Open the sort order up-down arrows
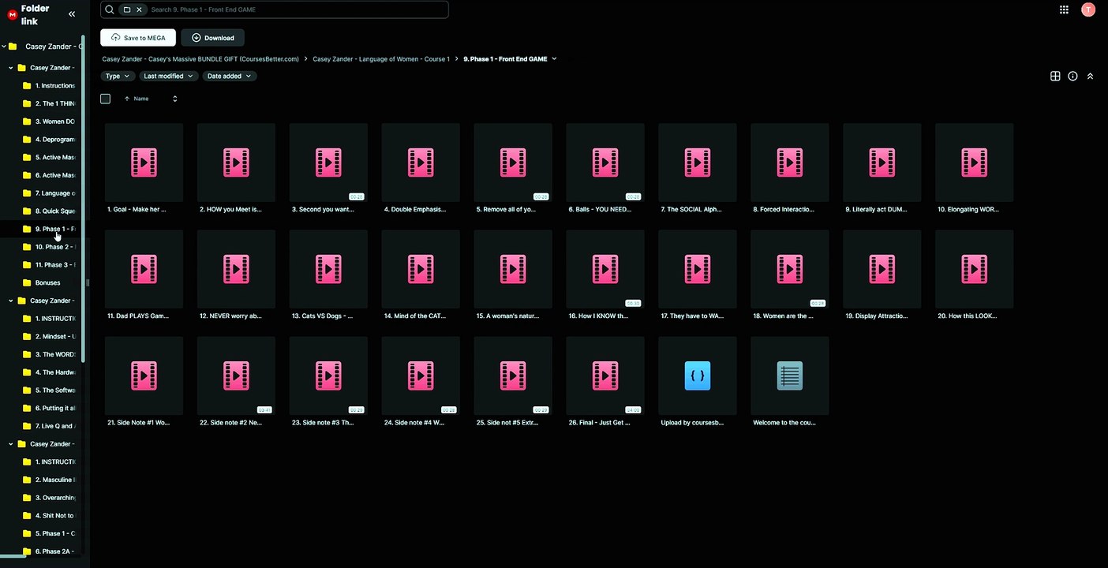The height and width of the screenshot is (568, 1108). pyautogui.click(x=174, y=99)
